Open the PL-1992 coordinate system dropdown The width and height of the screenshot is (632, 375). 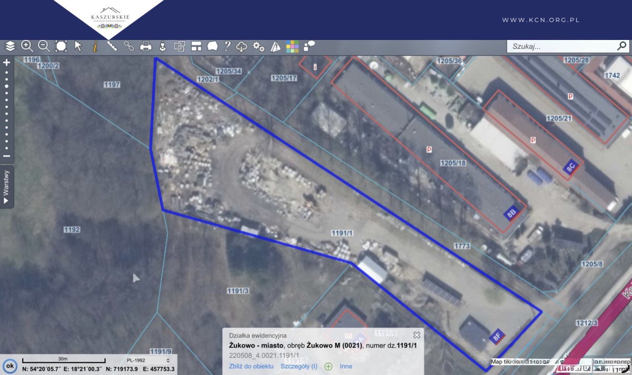[146, 360]
